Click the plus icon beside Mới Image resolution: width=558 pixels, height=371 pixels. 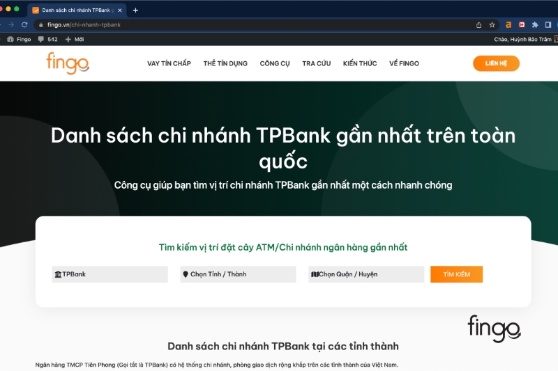tap(68, 40)
